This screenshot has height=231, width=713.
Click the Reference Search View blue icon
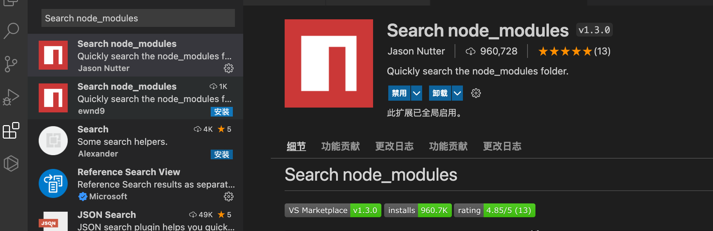point(53,183)
